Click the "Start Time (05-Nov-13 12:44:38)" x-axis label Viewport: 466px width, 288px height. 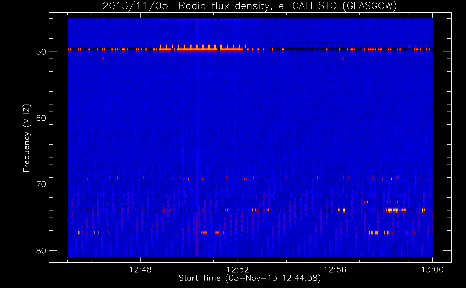coord(250,278)
